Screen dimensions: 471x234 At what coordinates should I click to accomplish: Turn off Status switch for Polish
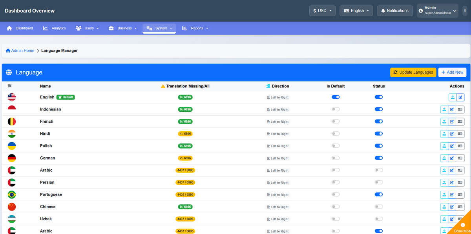coord(379,146)
